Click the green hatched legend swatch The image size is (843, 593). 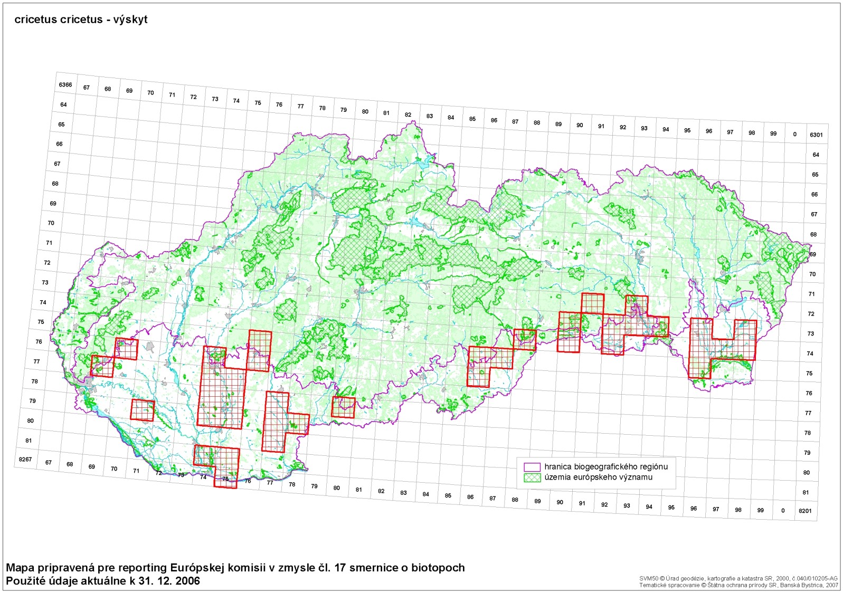point(532,477)
